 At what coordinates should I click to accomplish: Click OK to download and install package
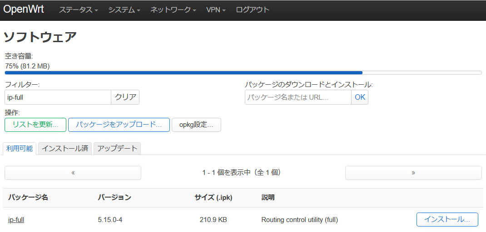(x=360, y=97)
